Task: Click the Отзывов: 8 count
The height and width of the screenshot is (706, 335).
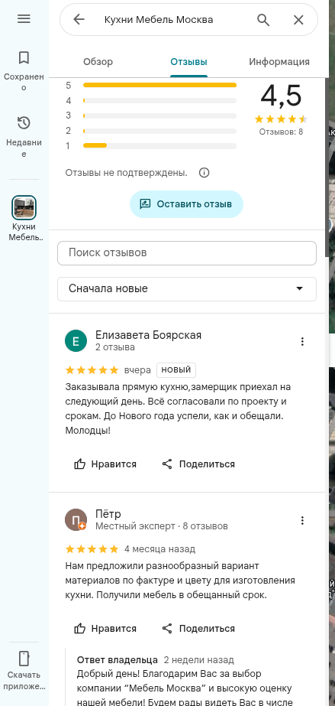Action: click(281, 132)
